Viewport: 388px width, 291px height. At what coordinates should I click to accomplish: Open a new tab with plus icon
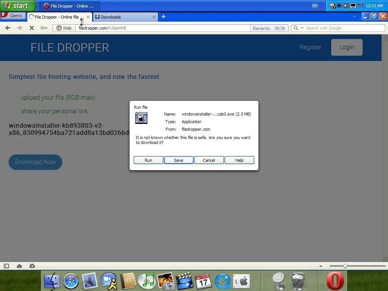pyautogui.click(x=163, y=17)
